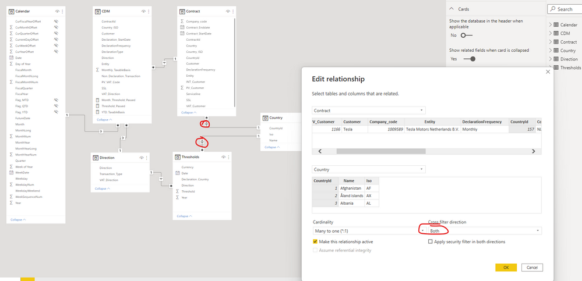Viewport: 582px width, 281px height.
Task: Open more options on the Calendar card
Action: click(x=62, y=12)
